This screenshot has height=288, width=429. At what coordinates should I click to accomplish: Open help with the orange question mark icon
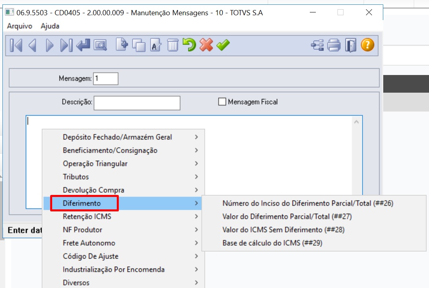368,45
